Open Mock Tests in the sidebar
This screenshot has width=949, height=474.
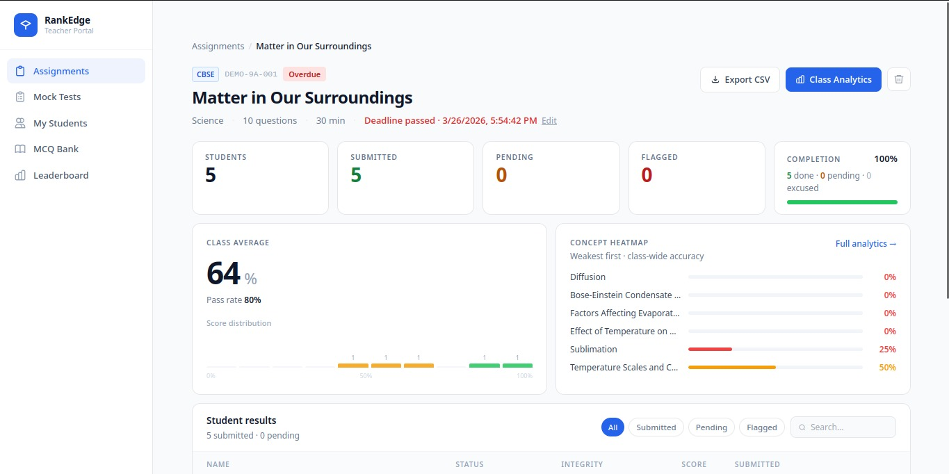76,97
